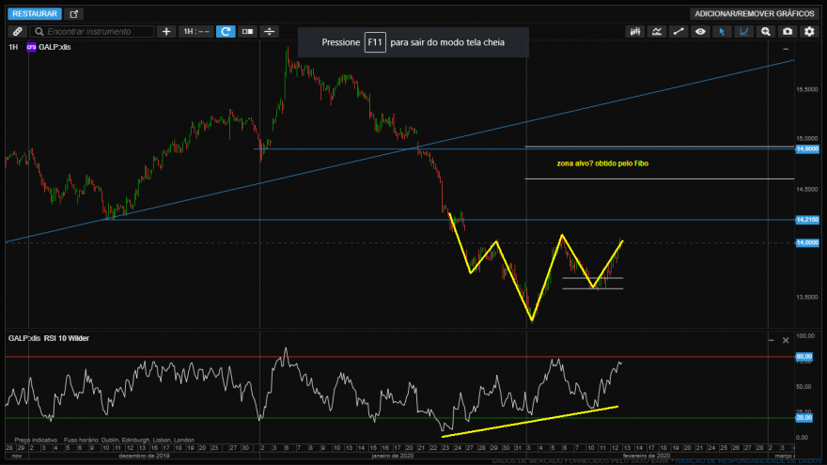Click the magnifier zoom-in icon
The image size is (827, 465).
766,32
